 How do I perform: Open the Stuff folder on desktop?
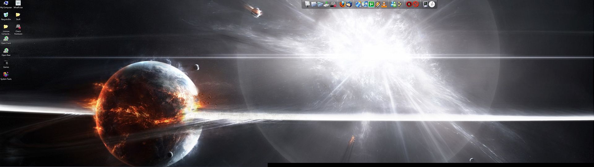[x=18, y=16]
